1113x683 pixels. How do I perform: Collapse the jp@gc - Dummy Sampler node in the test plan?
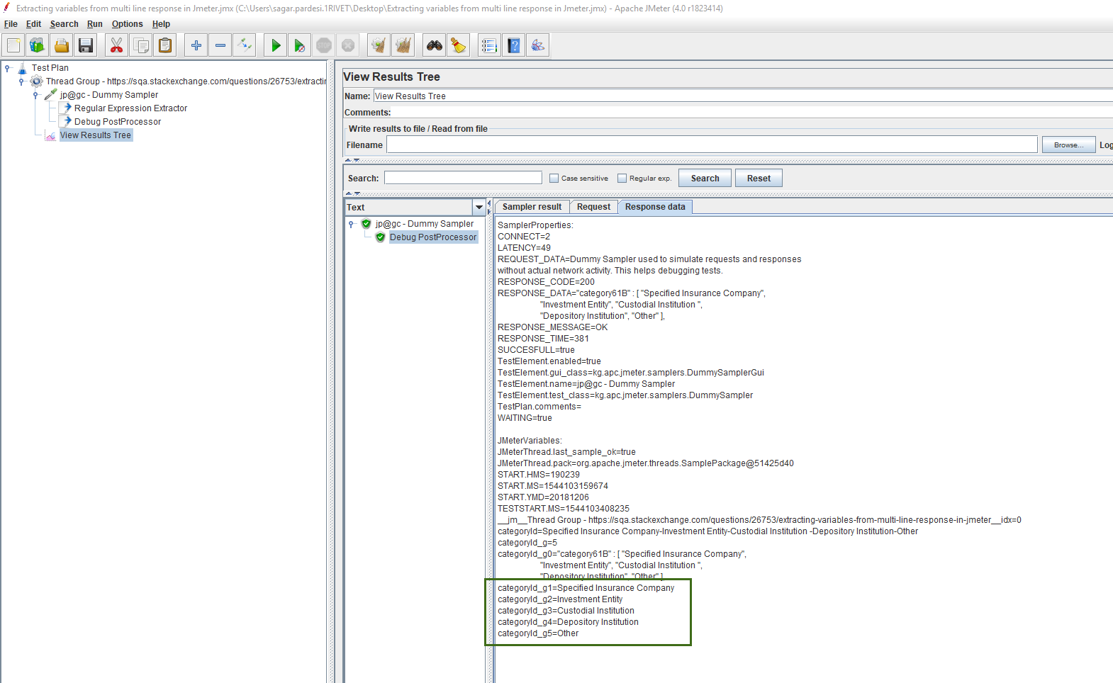pos(36,95)
